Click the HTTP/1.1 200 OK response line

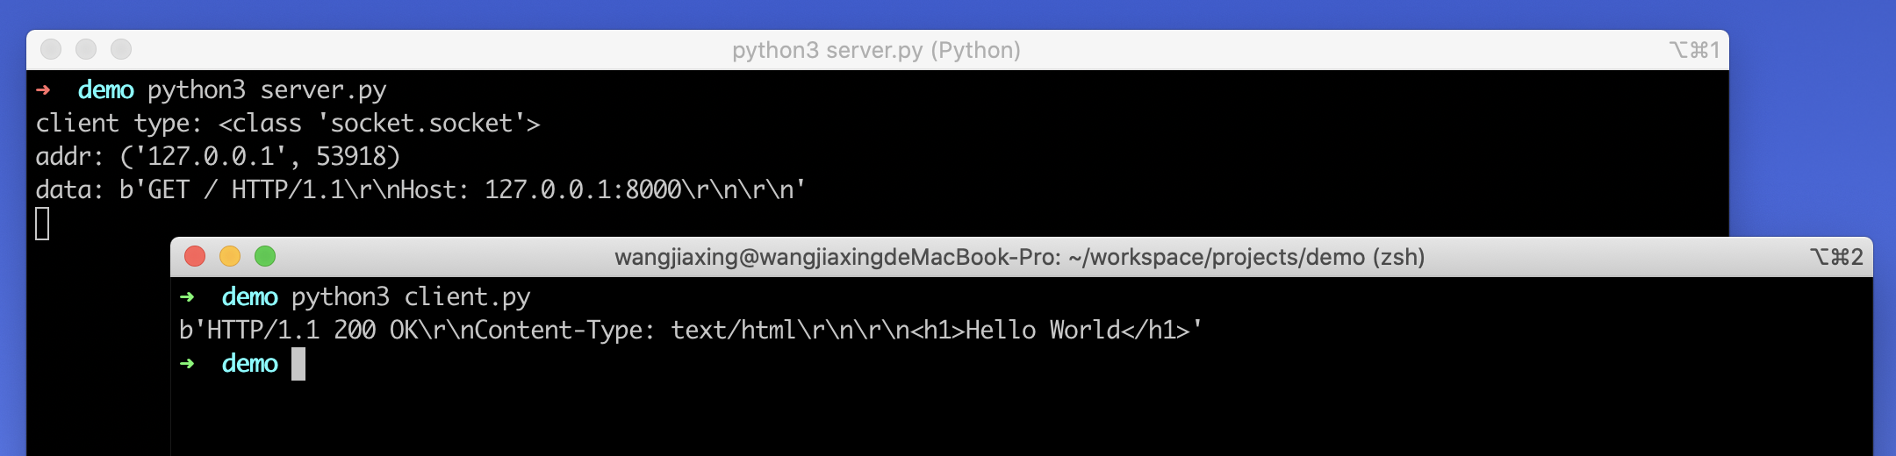tap(690, 331)
